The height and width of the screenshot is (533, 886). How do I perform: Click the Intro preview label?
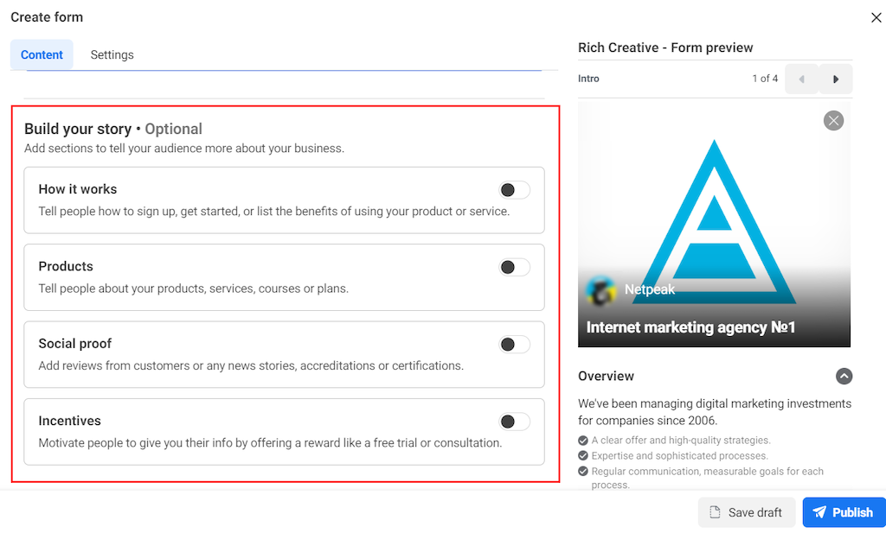click(588, 79)
